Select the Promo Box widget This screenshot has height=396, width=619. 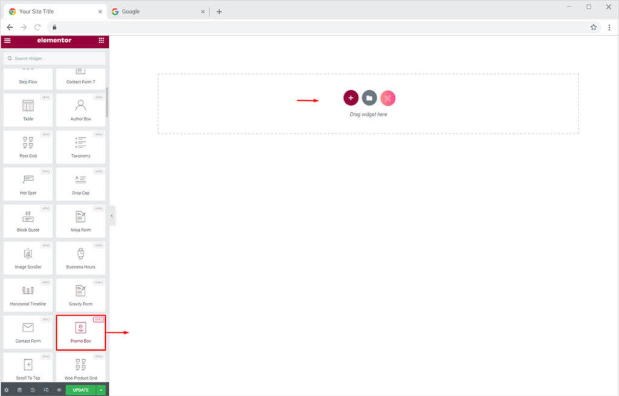[x=80, y=332]
